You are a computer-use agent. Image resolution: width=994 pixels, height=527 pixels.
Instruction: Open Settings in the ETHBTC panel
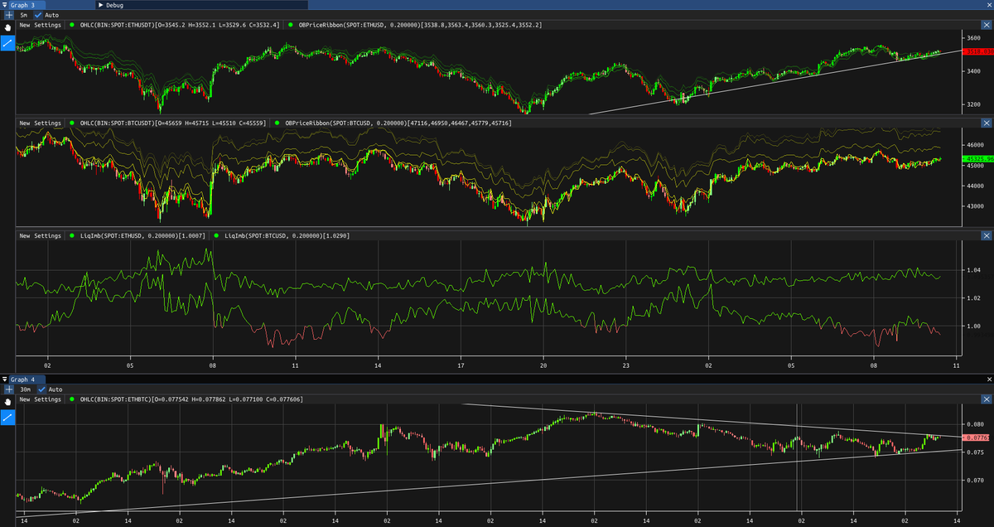point(47,399)
